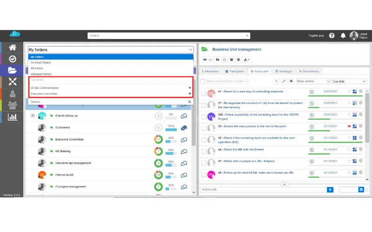Click the Action's title input field

pyautogui.click(x=263, y=189)
